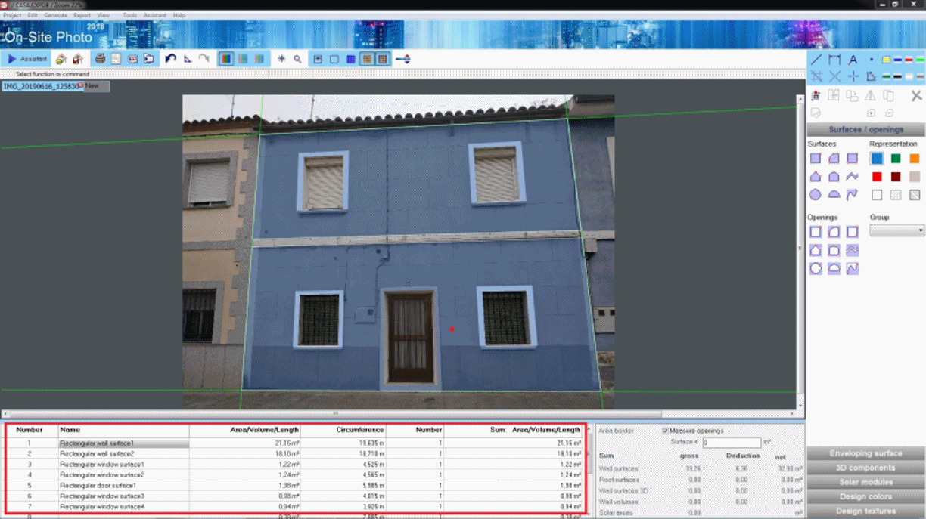Click the Surfaces / openings panel header
Screen dimensions: 926x519
(x=865, y=129)
